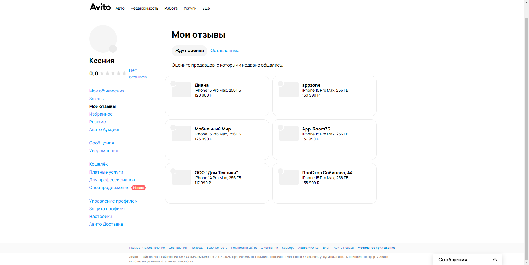Open the Недвижимость menu item
This screenshot has width=529, height=265.
[144, 8]
